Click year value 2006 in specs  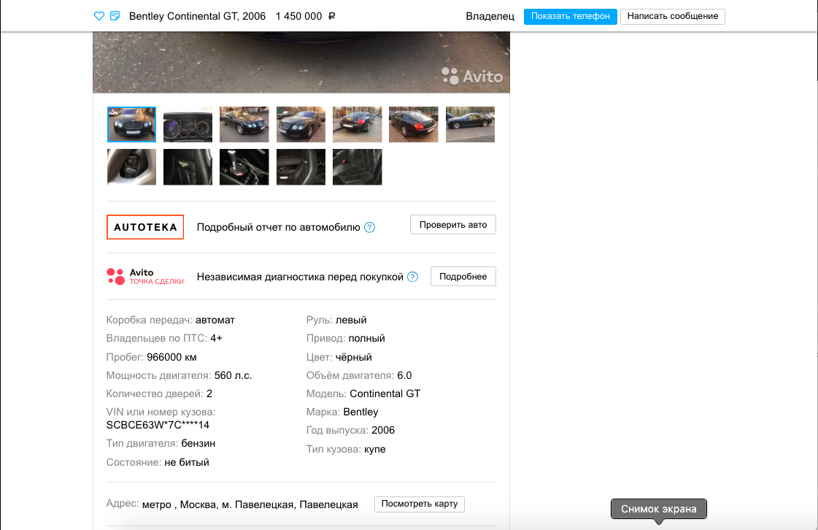point(383,430)
